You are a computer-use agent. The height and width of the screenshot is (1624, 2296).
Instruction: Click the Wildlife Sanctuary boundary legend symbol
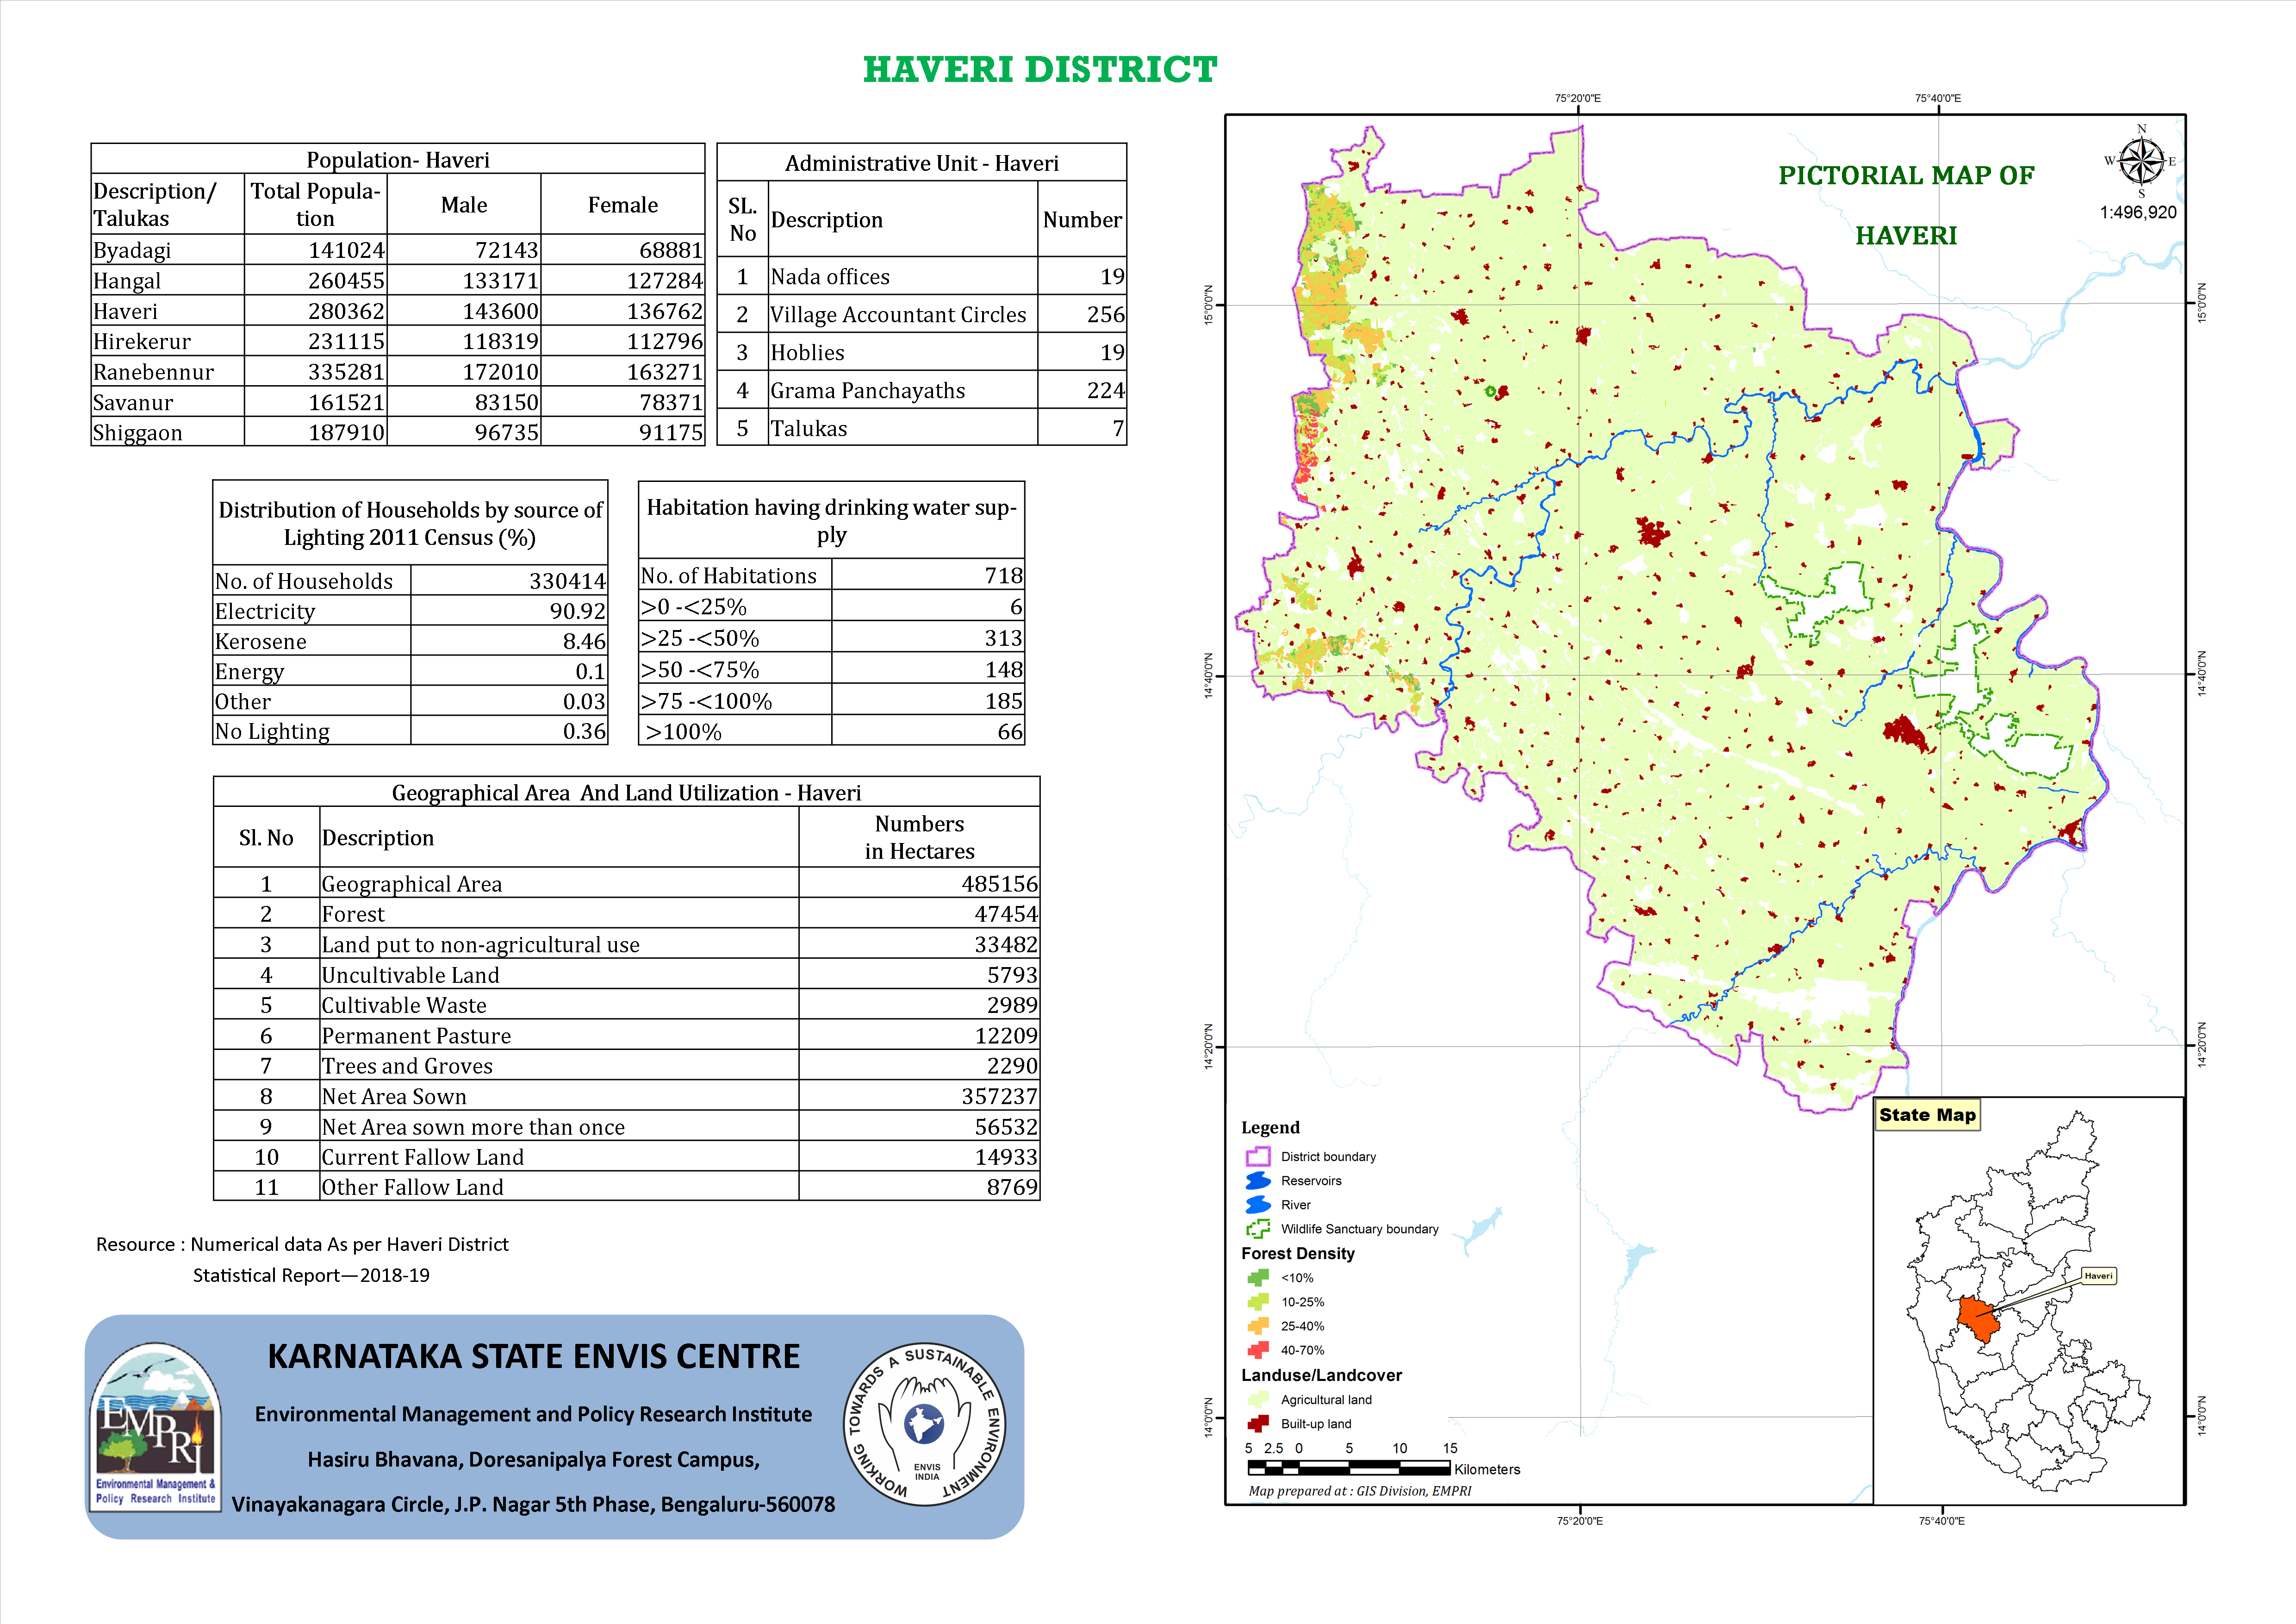1257,1229
